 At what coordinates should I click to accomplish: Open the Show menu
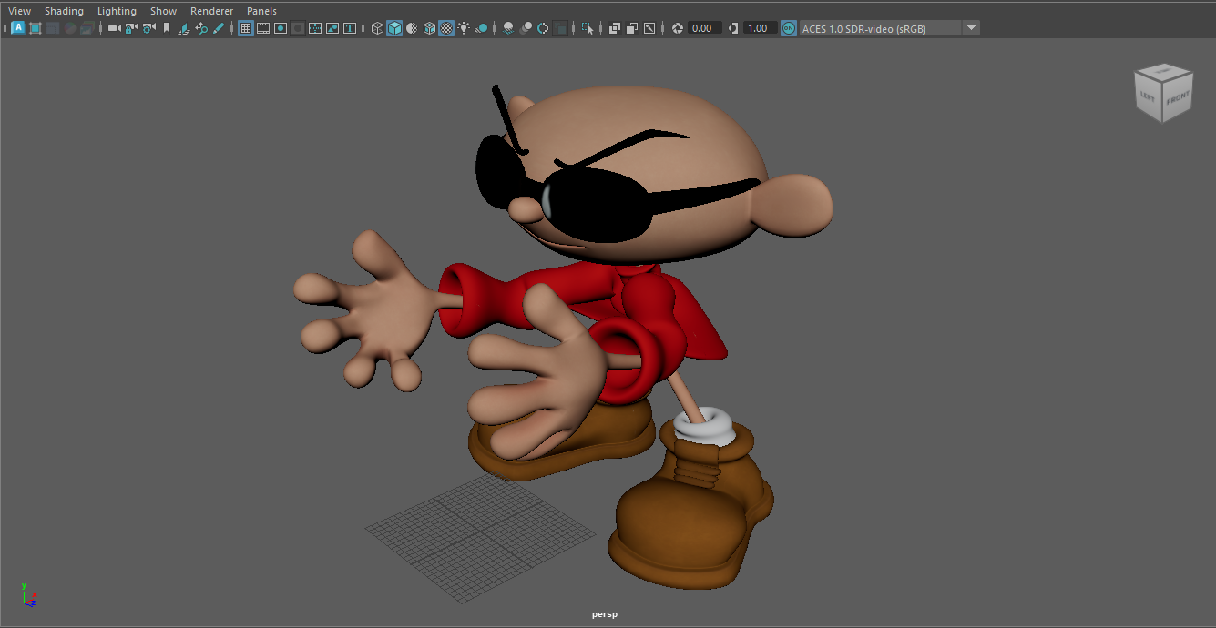164,11
